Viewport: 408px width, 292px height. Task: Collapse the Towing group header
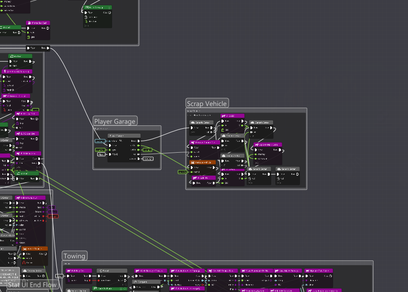[x=74, y=256]
